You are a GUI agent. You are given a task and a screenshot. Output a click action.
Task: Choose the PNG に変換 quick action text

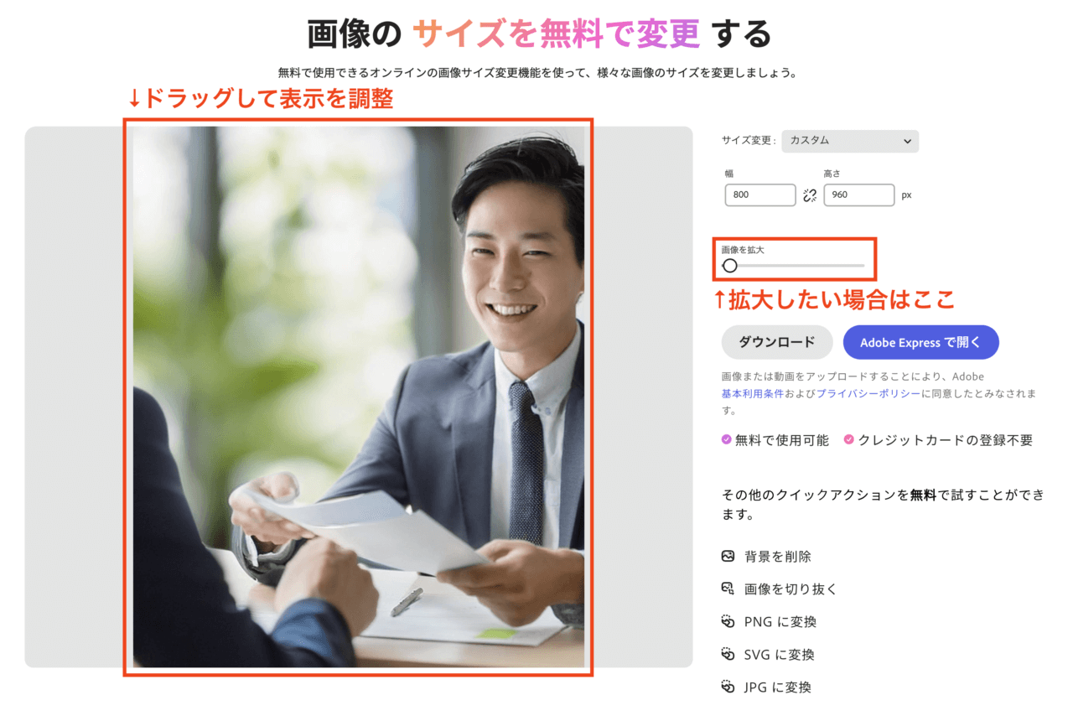[x=780, y=622]
